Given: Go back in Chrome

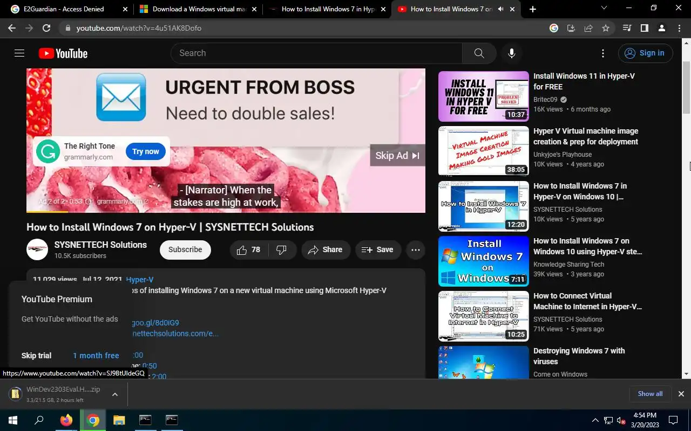Looking at the screenshot, I should (12, 28).
